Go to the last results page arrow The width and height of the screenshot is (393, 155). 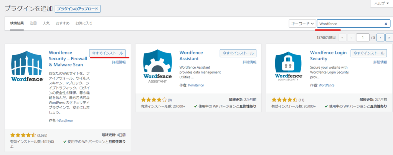389,38
